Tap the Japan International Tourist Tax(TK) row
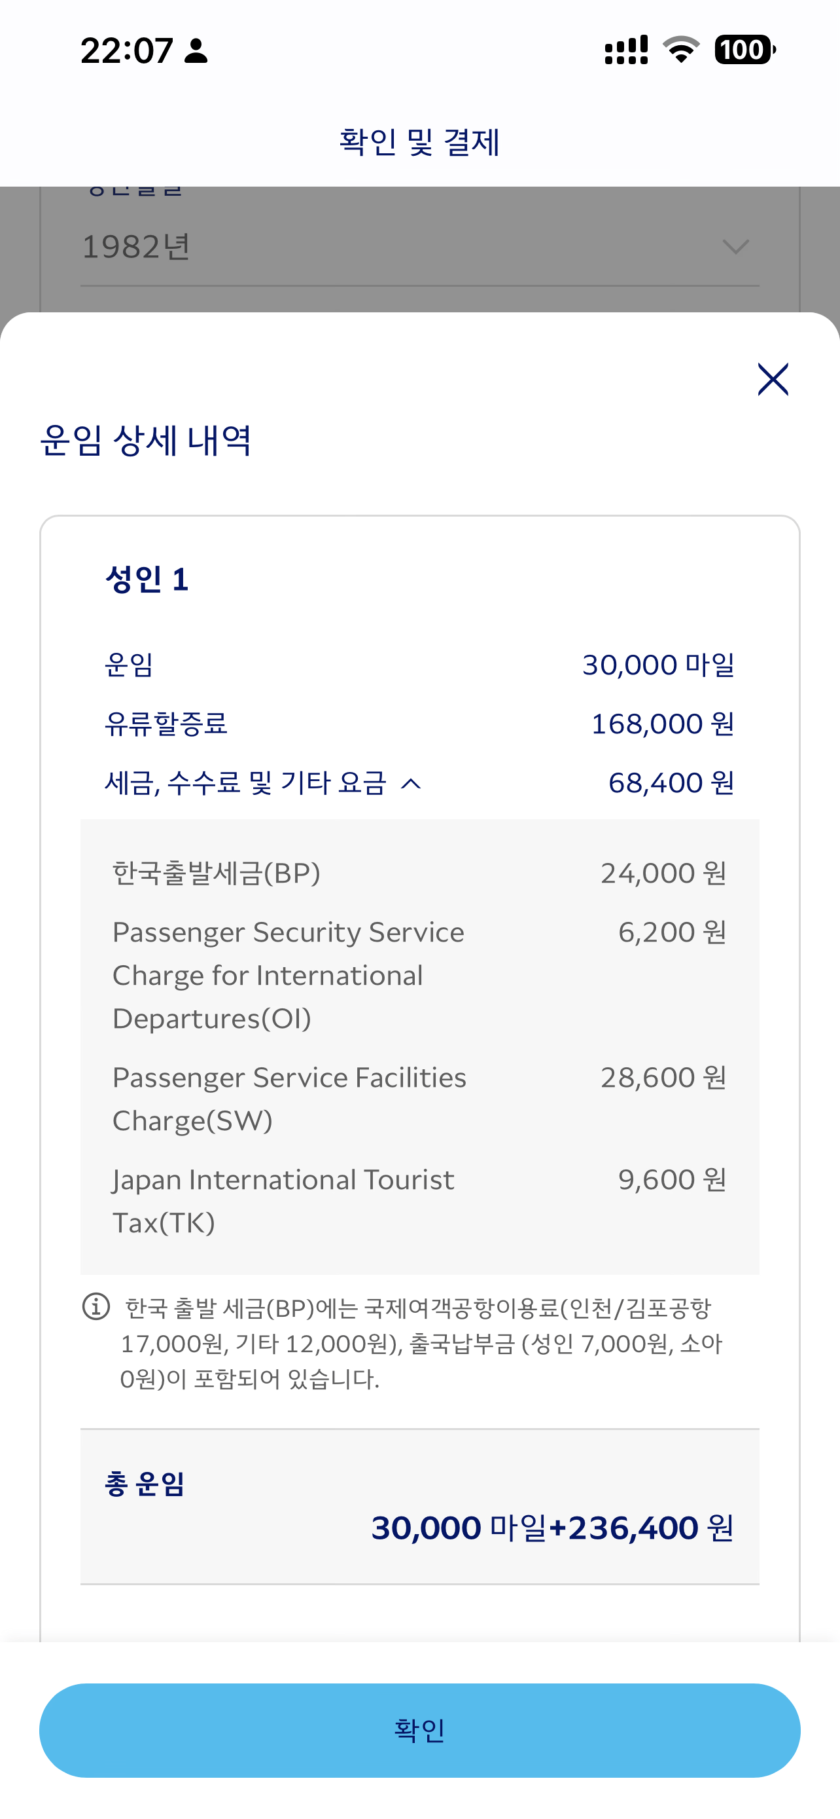The image size is (840, 1819). (419, 1200)
